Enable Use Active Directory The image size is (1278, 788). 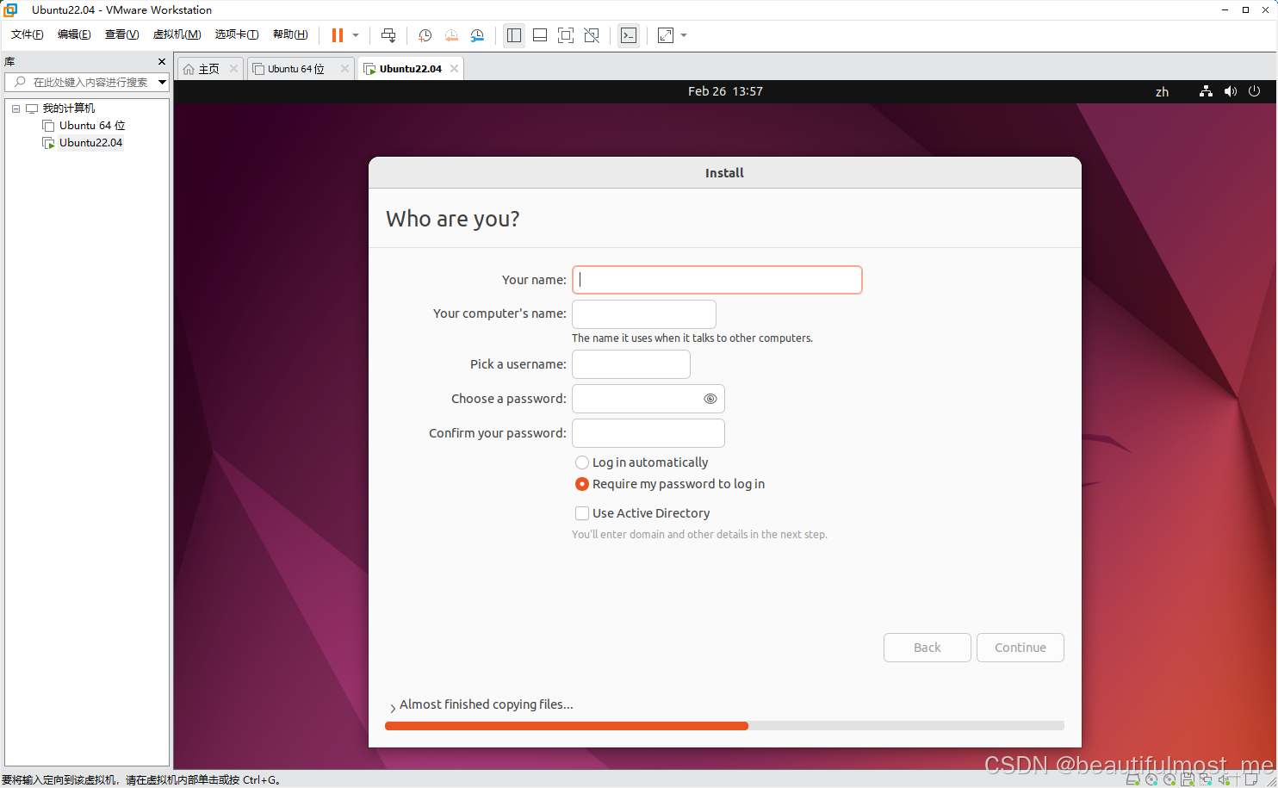pyautogui.click(x=582, y=513)
